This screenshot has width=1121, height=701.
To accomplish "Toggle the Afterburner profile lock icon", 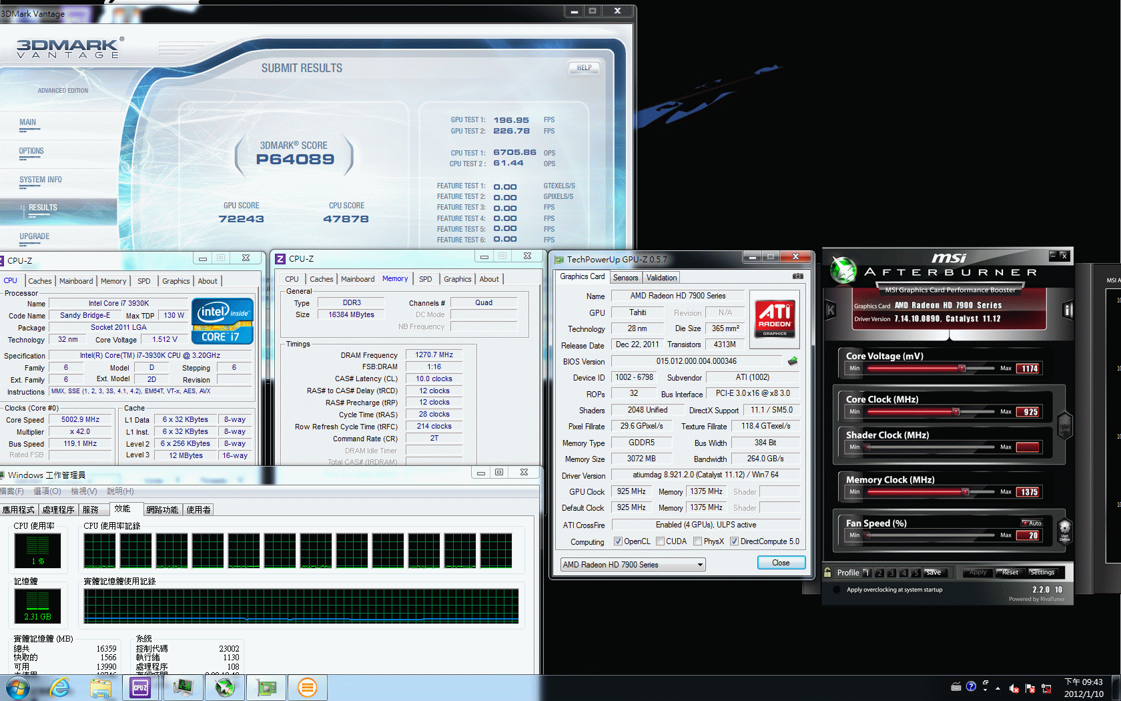I will point(827,572).
